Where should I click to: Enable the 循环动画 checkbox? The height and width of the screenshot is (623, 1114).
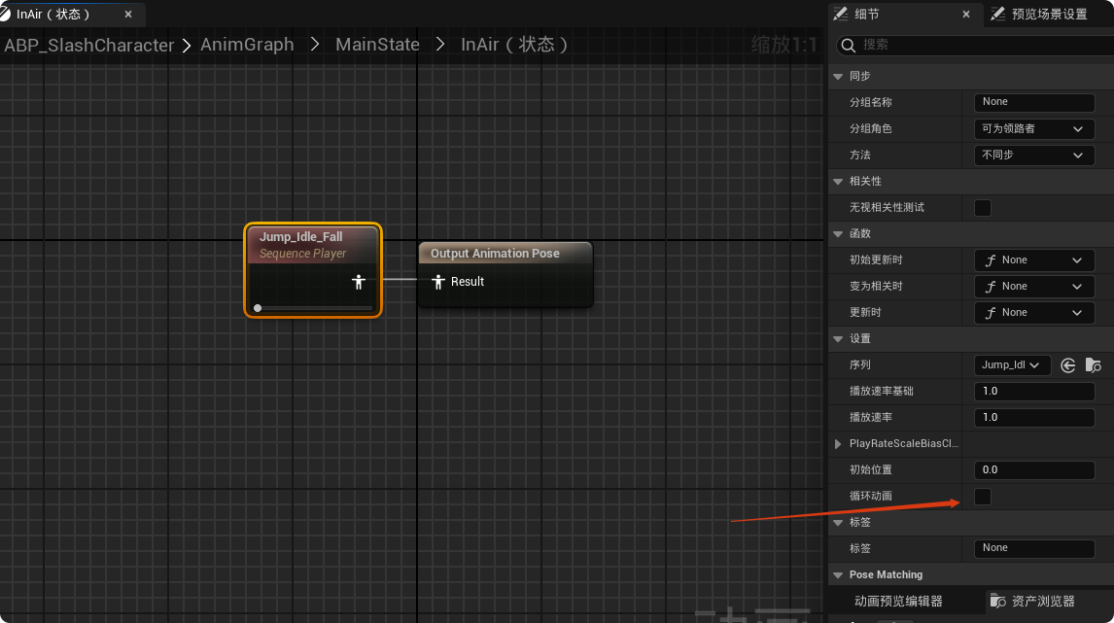click(983, 496)
